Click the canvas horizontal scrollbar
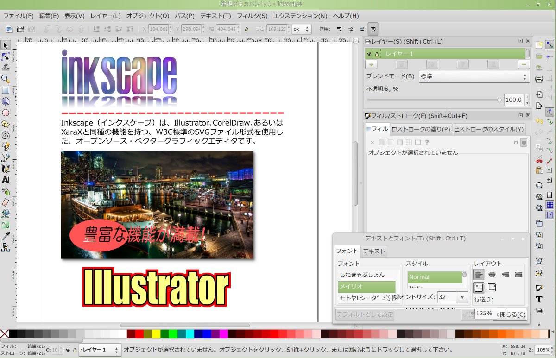 click(x=185, y=326)
